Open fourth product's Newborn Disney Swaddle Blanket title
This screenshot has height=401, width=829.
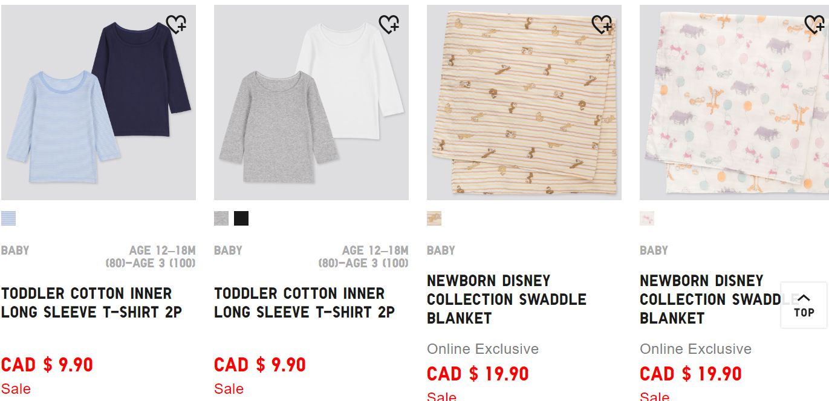(707, 299)
